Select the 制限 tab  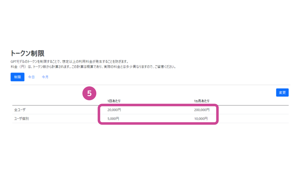pyautogui.click(x=18, y=77)
